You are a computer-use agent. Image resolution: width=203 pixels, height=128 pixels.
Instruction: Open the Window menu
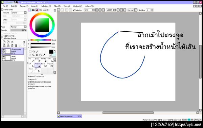[77, 6]
